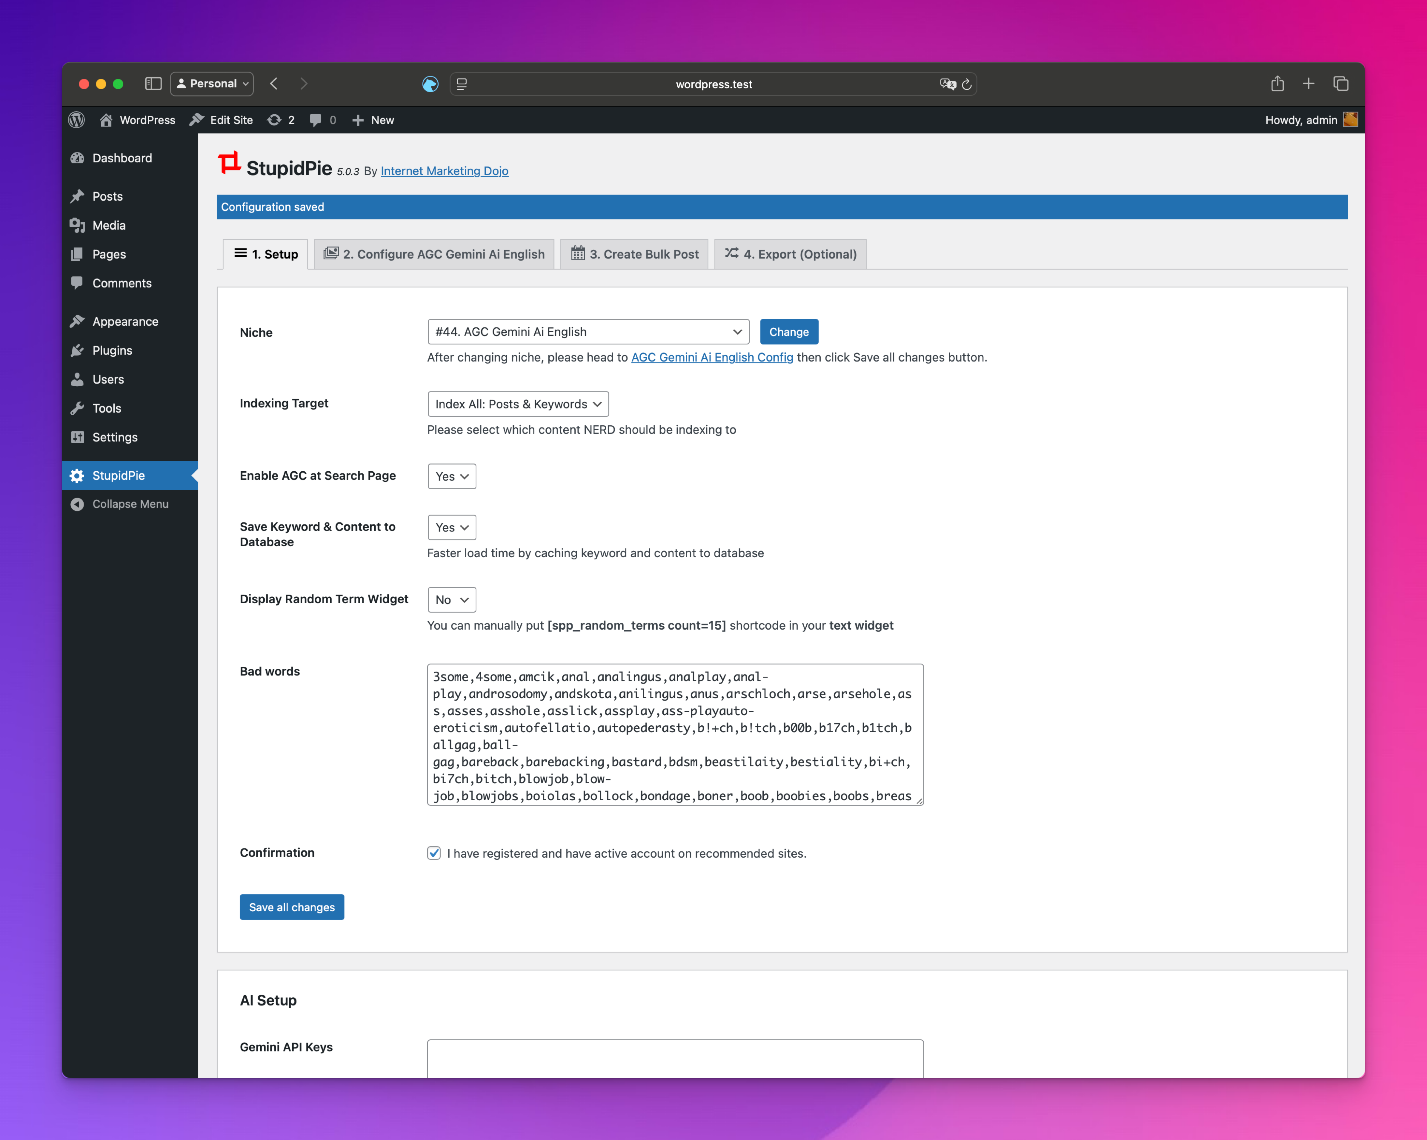Click the translate icon in address bar
Screen dimensions: 1427x1140
click(x=947, y=84)
